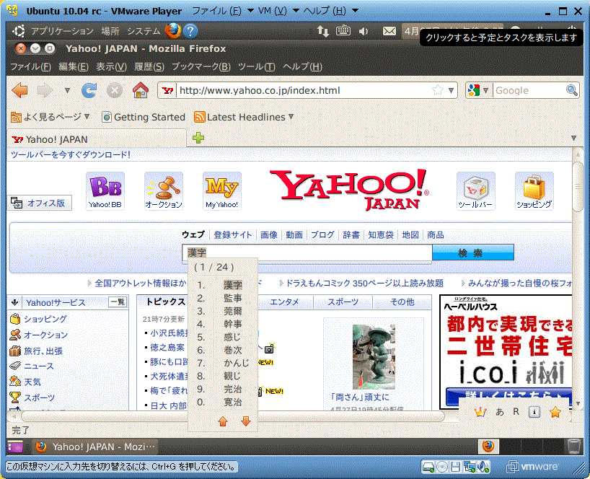Viewport: 590px width, 479px height.
Task: Launch Firefox from the top panel icon
Action: coord(172,31)
